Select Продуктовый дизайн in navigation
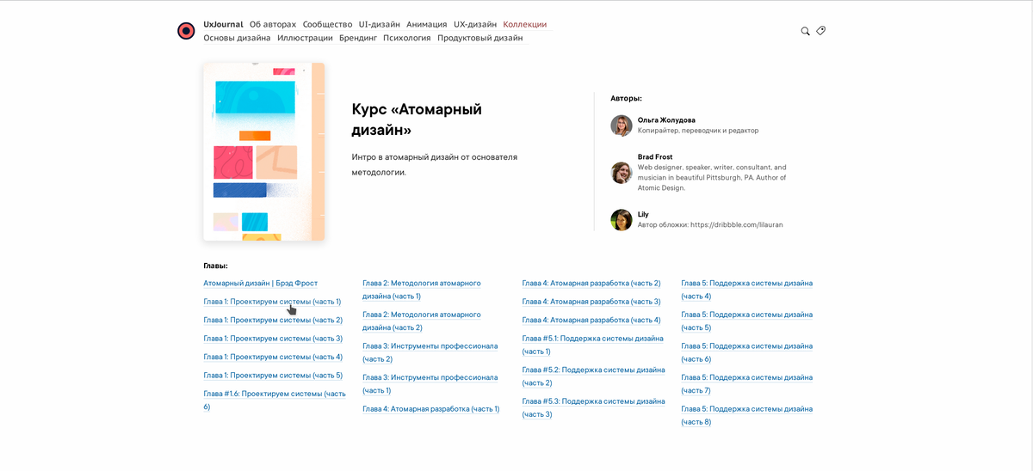This screenshot has width=1033, height=471. 479,38
